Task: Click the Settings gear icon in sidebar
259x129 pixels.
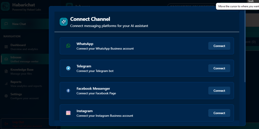Action: click(6, 96)
